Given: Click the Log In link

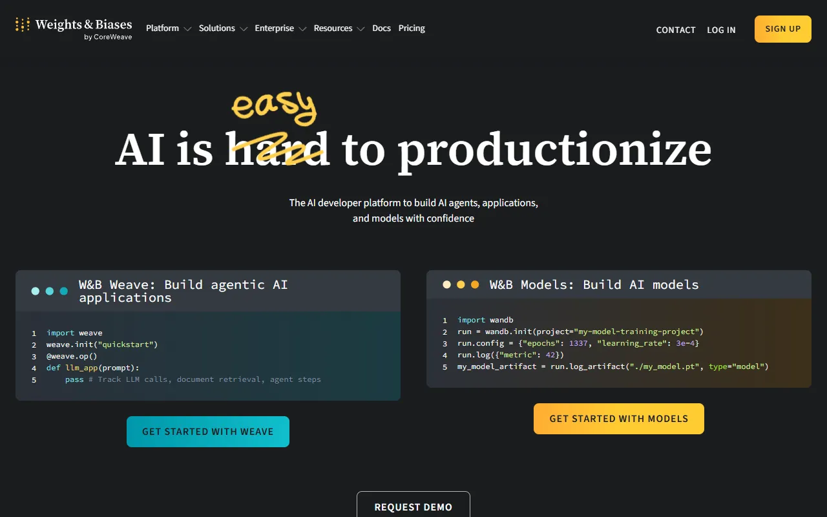Looking at the screenshot, I should pos(721,30).
